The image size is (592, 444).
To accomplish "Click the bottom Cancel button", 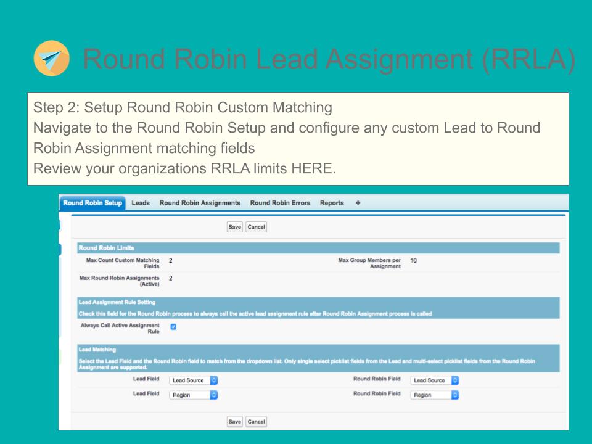I will (256, 421).
